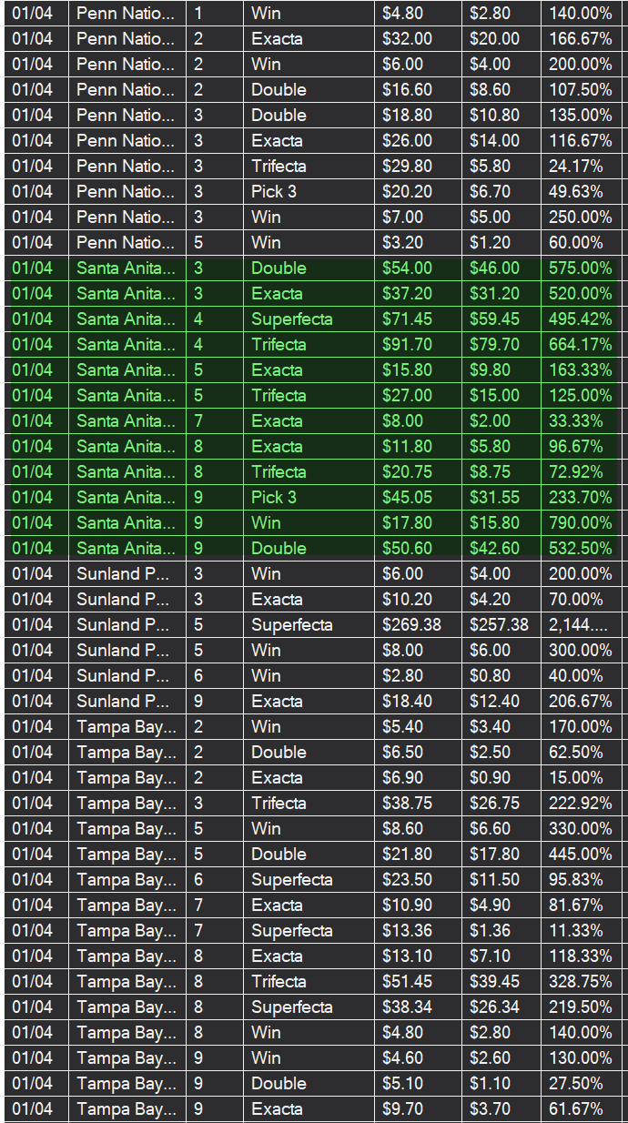
Task: Click the Sunland Park race 6 Win row
Action: tap(314, 676)
